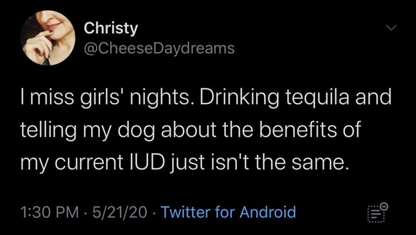Open Christy's profile picture

[48, 38]
